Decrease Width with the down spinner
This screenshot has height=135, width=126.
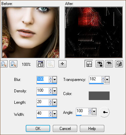(x=51, y=115)
